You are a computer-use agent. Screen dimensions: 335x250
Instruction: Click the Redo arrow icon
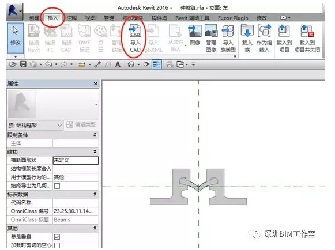64,64
